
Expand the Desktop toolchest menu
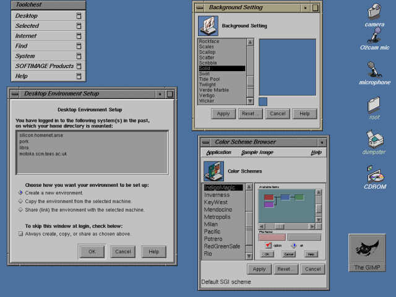[26, 15]
